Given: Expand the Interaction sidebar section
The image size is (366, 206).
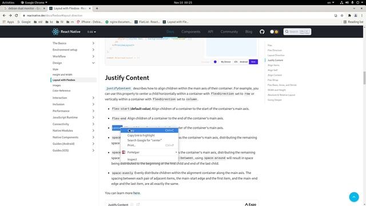Looking at the screenshot, I should tap(74, 98).
